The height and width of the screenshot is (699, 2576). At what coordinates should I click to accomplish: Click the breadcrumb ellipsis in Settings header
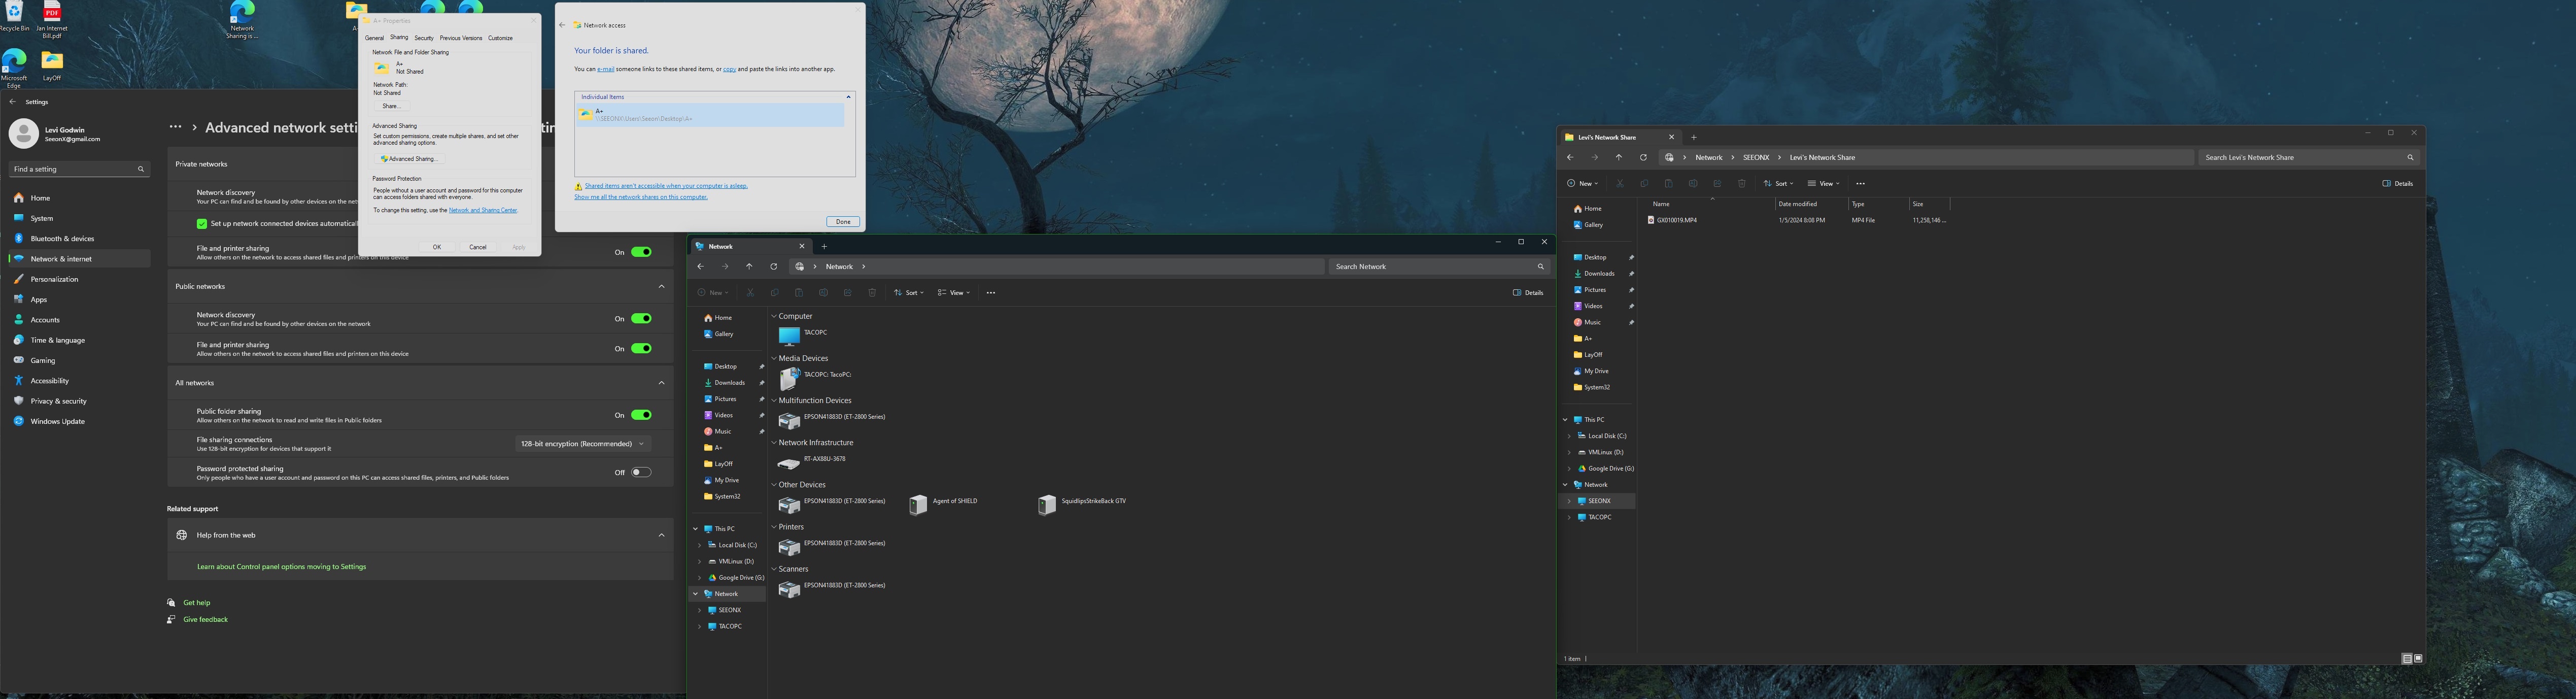tap(176, 127)
